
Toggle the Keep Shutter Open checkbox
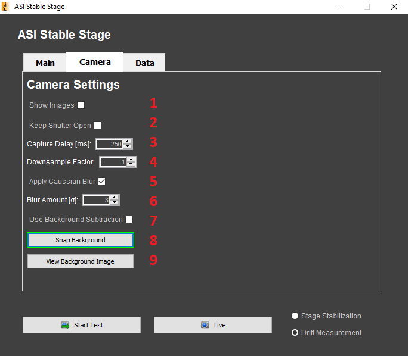tap(98, 126)
